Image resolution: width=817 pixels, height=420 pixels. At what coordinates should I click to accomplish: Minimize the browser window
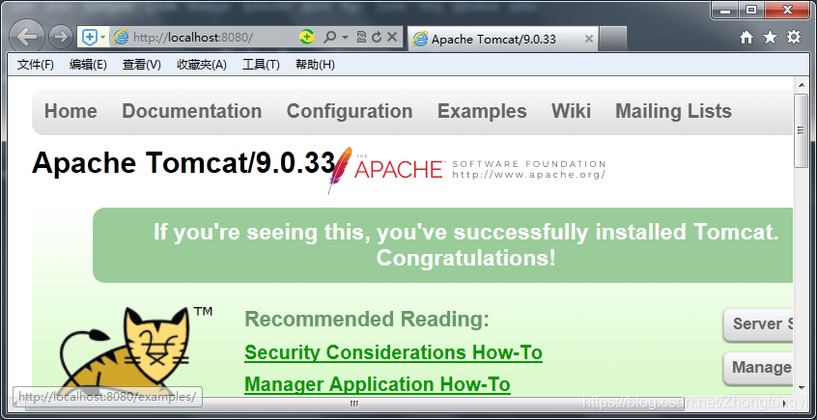pyautogui.click(x=727, y=10)
